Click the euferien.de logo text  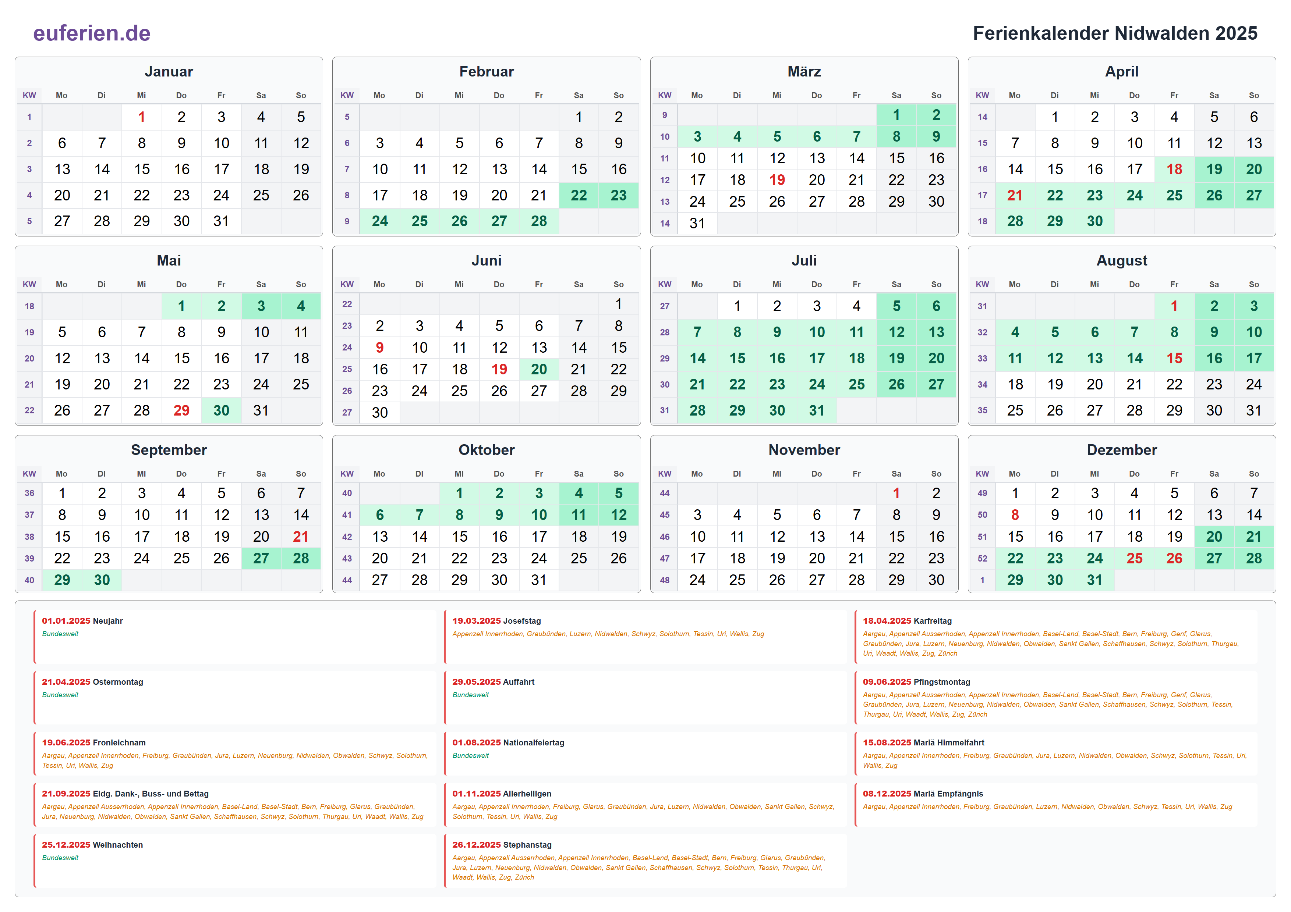pos(92,33)
